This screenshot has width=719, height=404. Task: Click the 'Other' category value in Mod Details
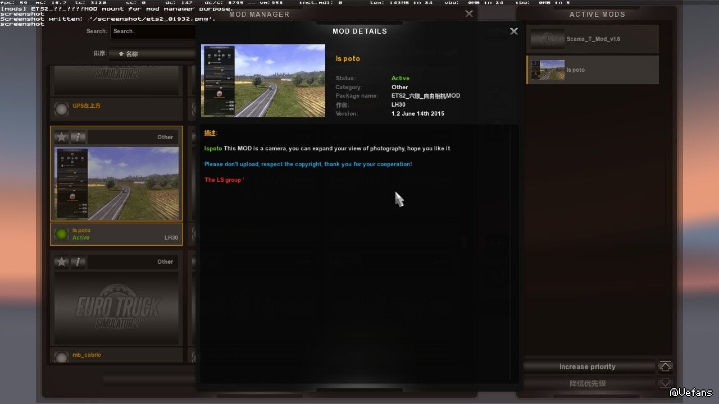[400, 88]
